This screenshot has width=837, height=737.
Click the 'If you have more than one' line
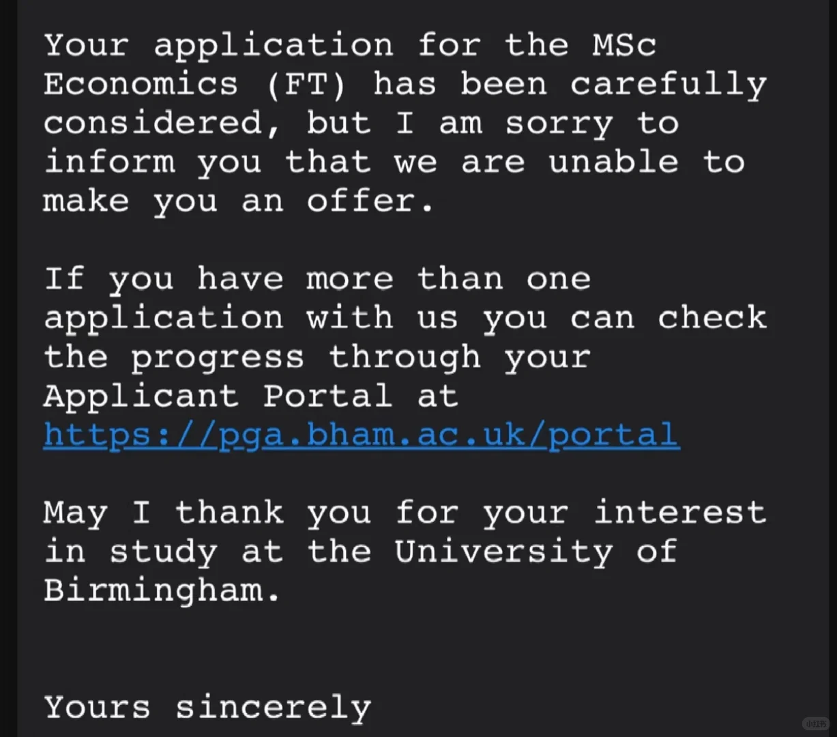[317, 279]
